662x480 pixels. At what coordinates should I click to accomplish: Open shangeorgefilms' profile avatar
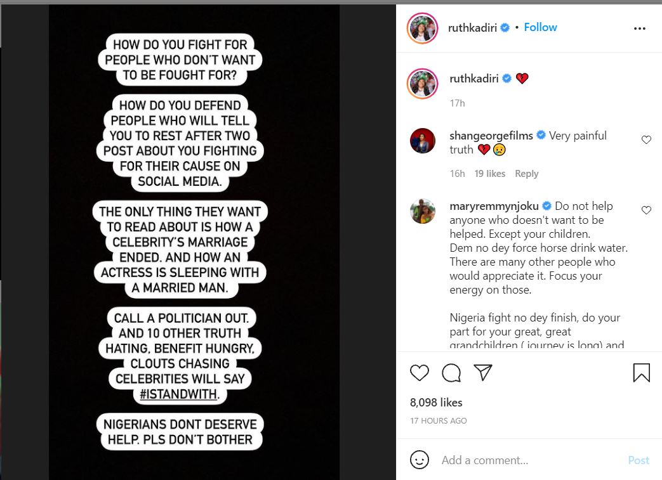pyautogui.click(x=423, y=141)
